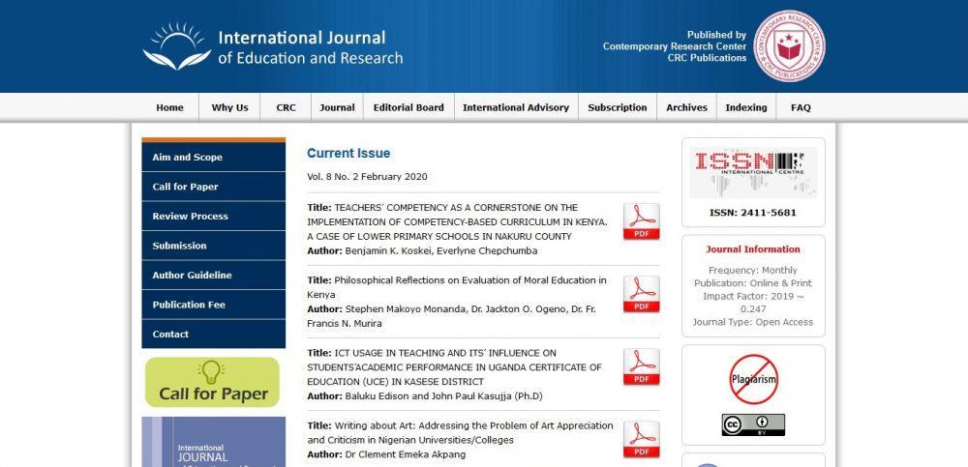The width and height of the screenshot is (968, 467).
Task: Click the journal sun-and-leaves logo
Action: tap(177, 46)
